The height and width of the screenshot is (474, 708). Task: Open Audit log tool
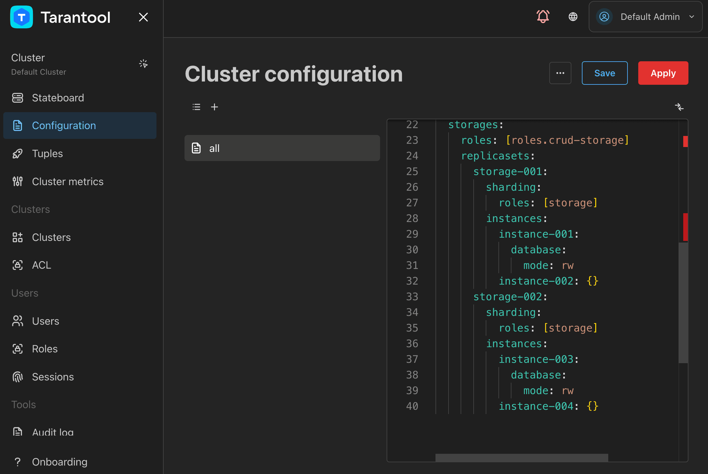tap(80, 432)
